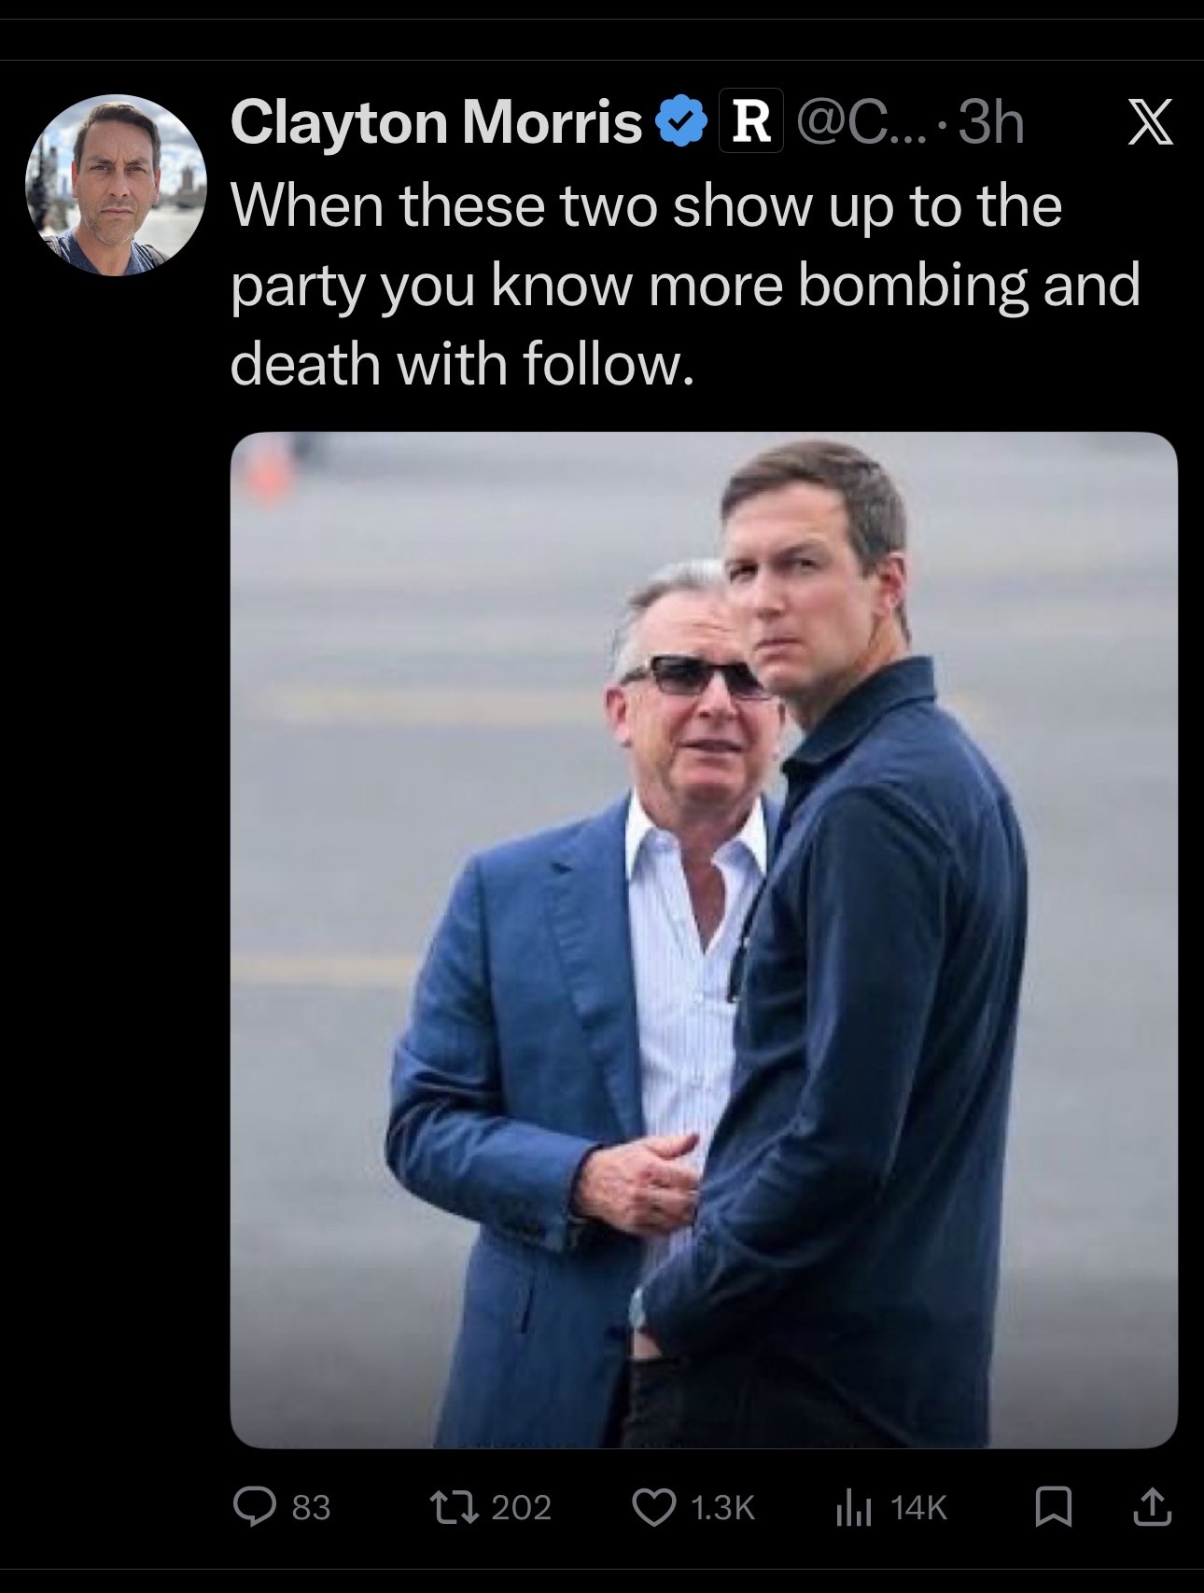The image size is (1204, 1593).
Task: Open Clayton Morris's profile picture
Action: click(x=116, y=185)
